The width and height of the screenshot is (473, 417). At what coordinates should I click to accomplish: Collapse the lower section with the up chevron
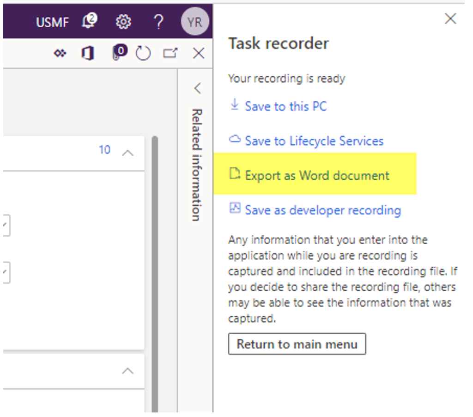[128, 371]
